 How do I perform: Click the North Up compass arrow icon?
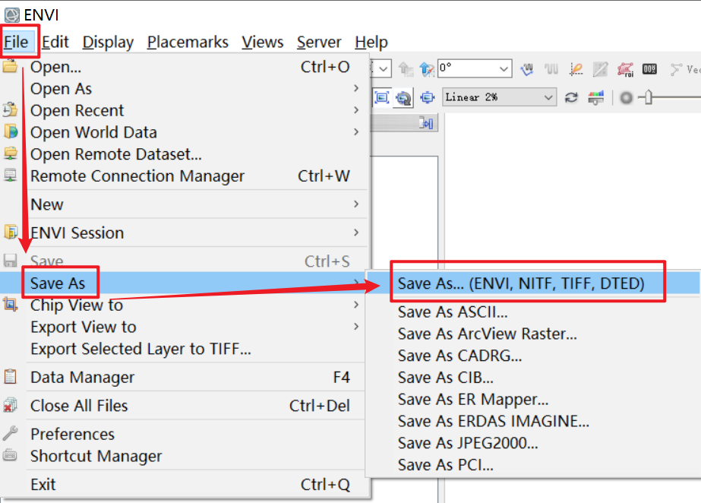(427, 69)
